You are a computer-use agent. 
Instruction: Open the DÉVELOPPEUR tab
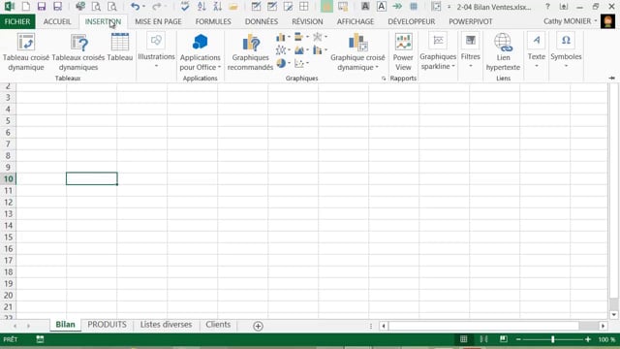pos(411,21)
